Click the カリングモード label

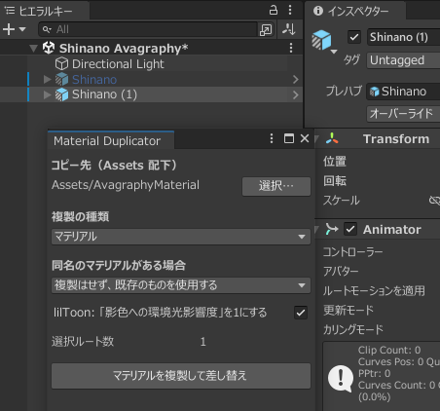(x=353, y=330)
